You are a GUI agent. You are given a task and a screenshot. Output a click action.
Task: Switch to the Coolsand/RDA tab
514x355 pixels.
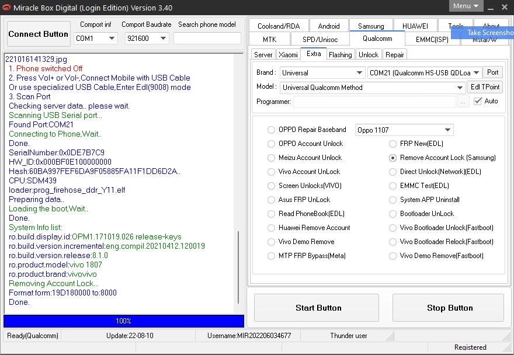(279, 26)
